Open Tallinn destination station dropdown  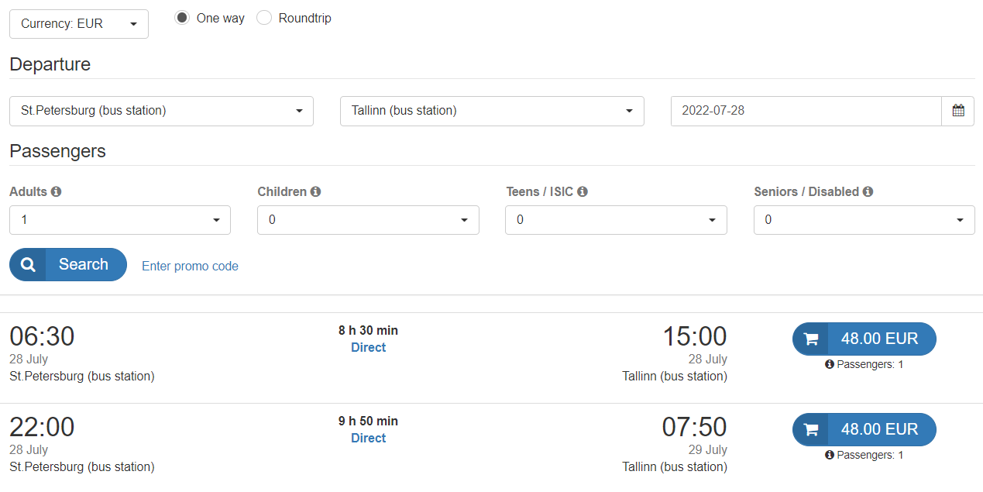[x=492, y=111]
